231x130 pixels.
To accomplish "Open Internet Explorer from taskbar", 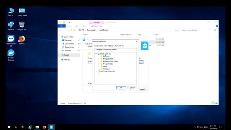I will coord(30,127).
